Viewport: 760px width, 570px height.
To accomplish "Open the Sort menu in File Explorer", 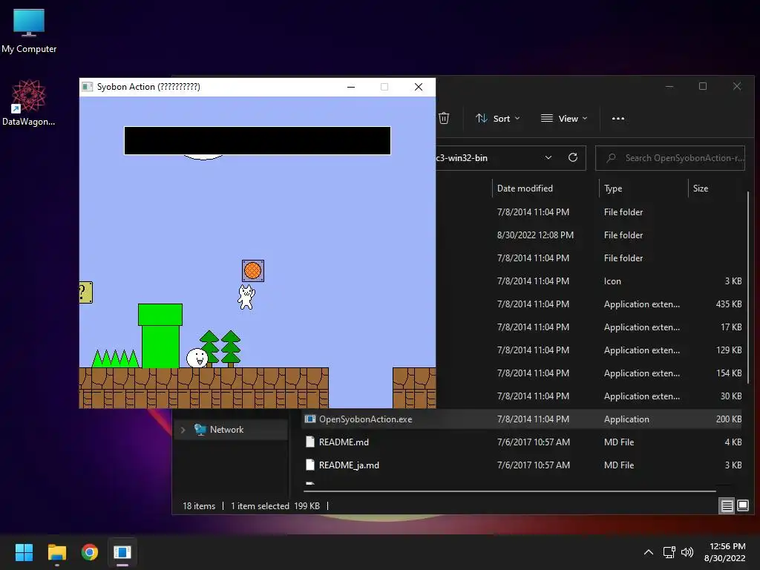I will click(498, 118).
